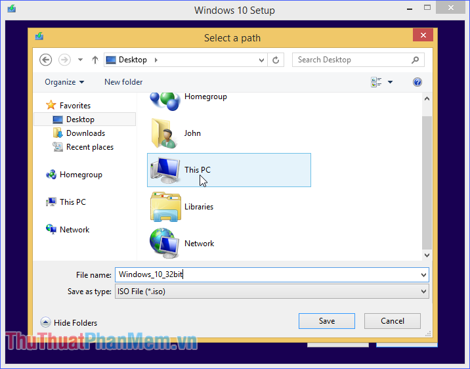This screenshot has width=470, height=369.
Task: Click the scrollbar down arrow
Action: point(427,255)
